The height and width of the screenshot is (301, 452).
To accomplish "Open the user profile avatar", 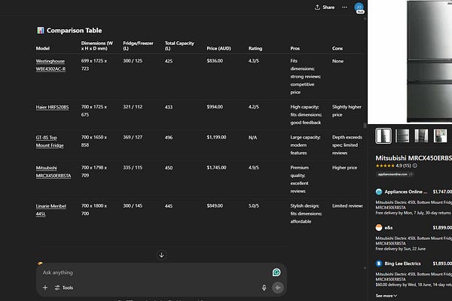I will click(x=359, y=8).
